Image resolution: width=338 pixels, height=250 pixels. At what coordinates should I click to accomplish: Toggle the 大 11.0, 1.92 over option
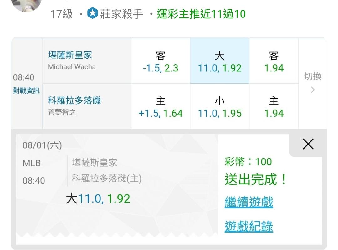220,61
